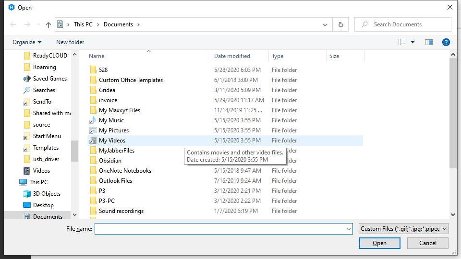Screen dimensions: 461x259
Task: Select Desktop in the navigation pane
Action: coord(38,205)
